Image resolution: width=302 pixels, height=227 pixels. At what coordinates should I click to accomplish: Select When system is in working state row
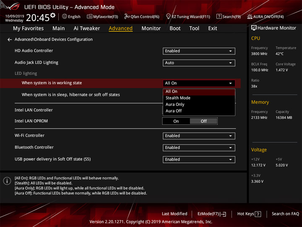[x=120, y=83]
